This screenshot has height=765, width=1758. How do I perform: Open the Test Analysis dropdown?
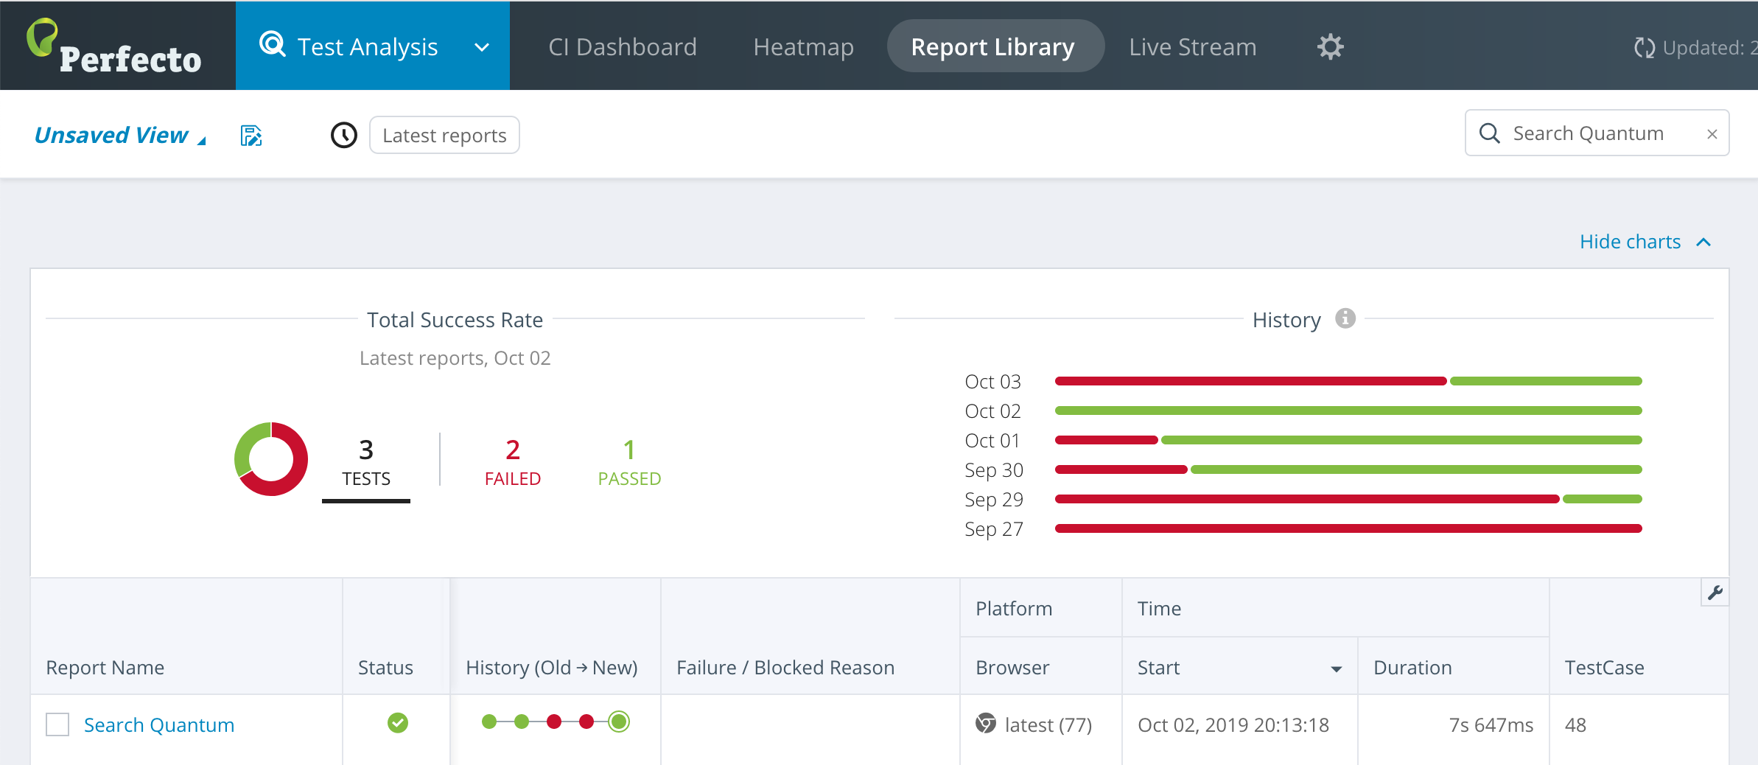tap(482, 47)
